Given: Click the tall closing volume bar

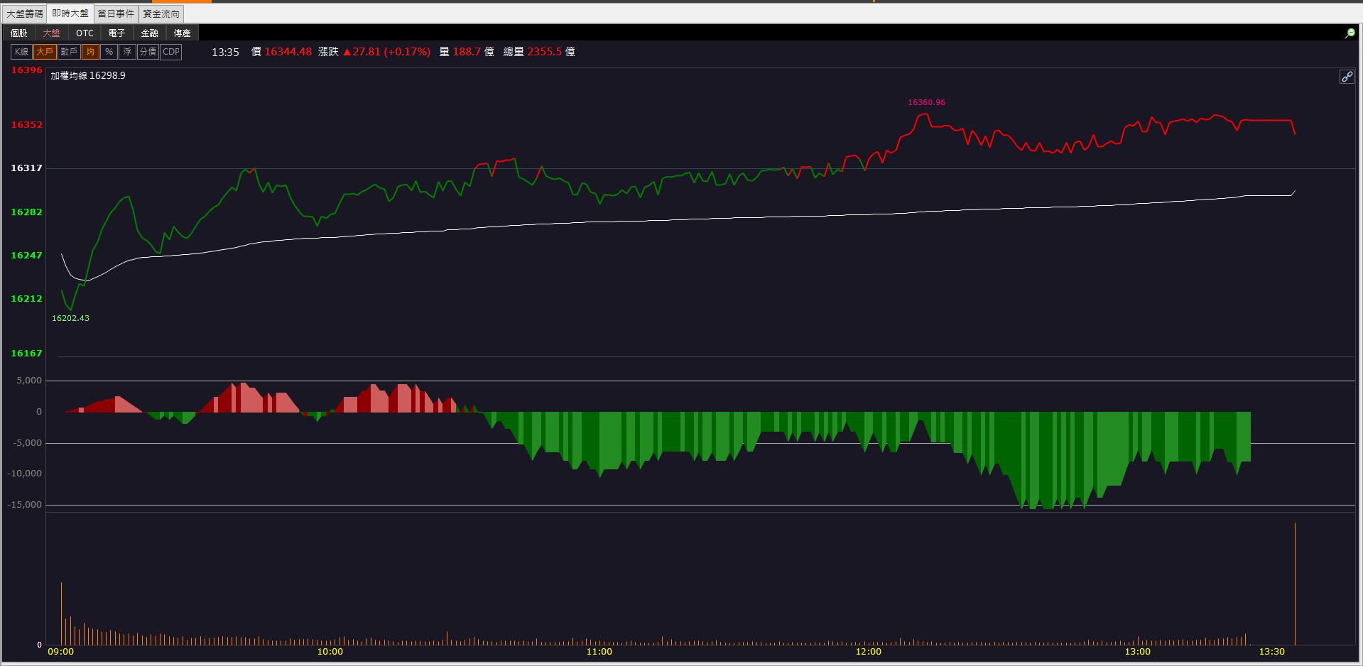Looking at the screenshot, I should 1295,584.
